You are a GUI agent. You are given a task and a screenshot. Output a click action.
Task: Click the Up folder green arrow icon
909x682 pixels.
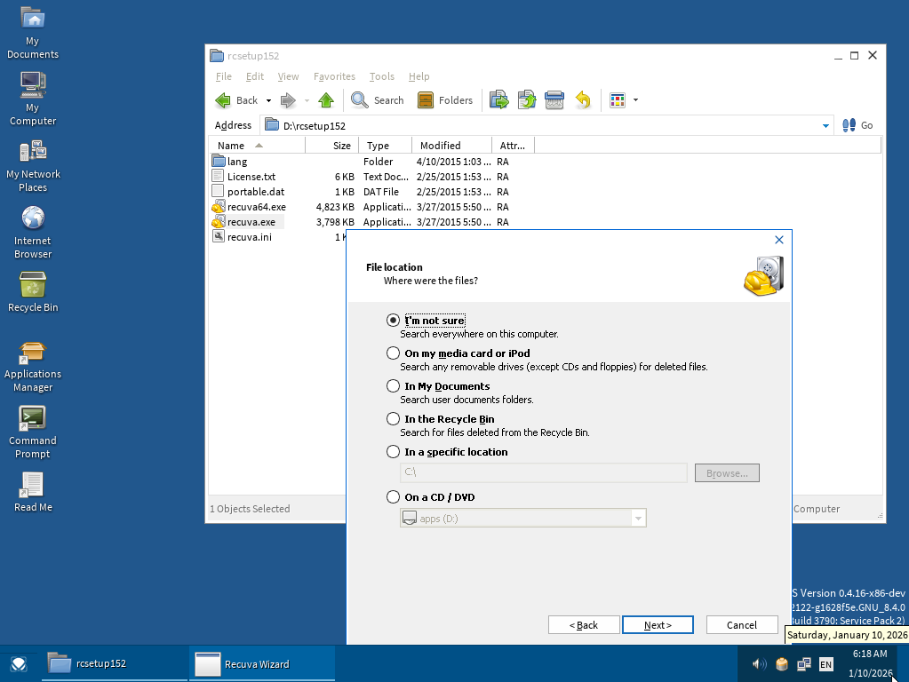pyautogui.click(x=326, y=100)
